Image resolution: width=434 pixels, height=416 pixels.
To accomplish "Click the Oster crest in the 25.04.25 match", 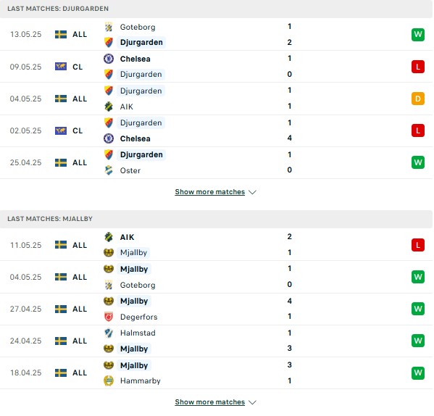I will (109, 170).
